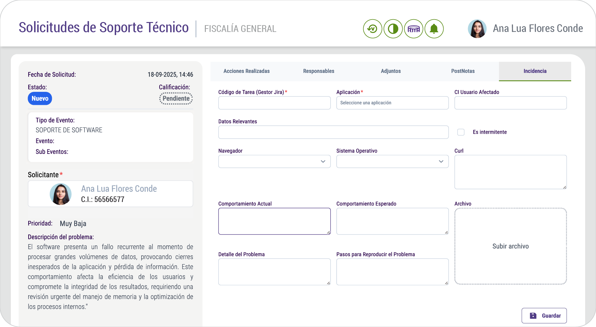596x327 pixels.
Task: Toggle the Pendiente calificación badge
Action: click(x=176, y=98)
